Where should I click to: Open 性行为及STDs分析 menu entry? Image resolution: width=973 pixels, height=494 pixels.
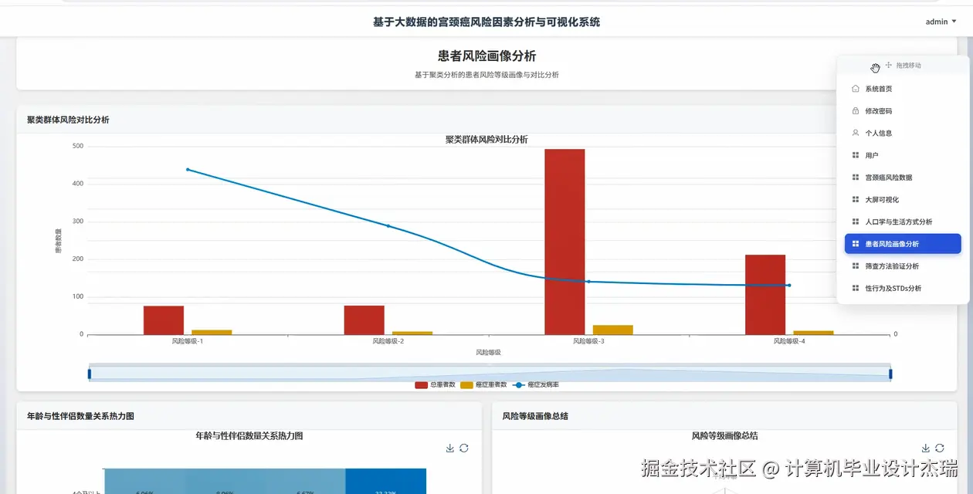(902, 288)
